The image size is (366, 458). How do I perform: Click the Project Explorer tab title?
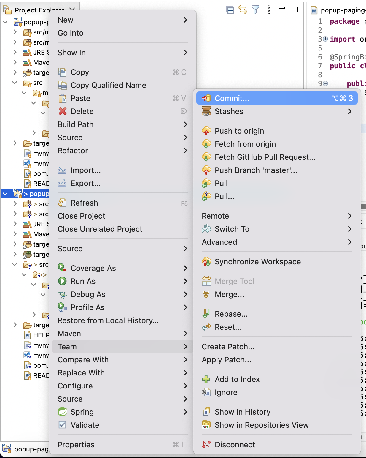(39, 10)
